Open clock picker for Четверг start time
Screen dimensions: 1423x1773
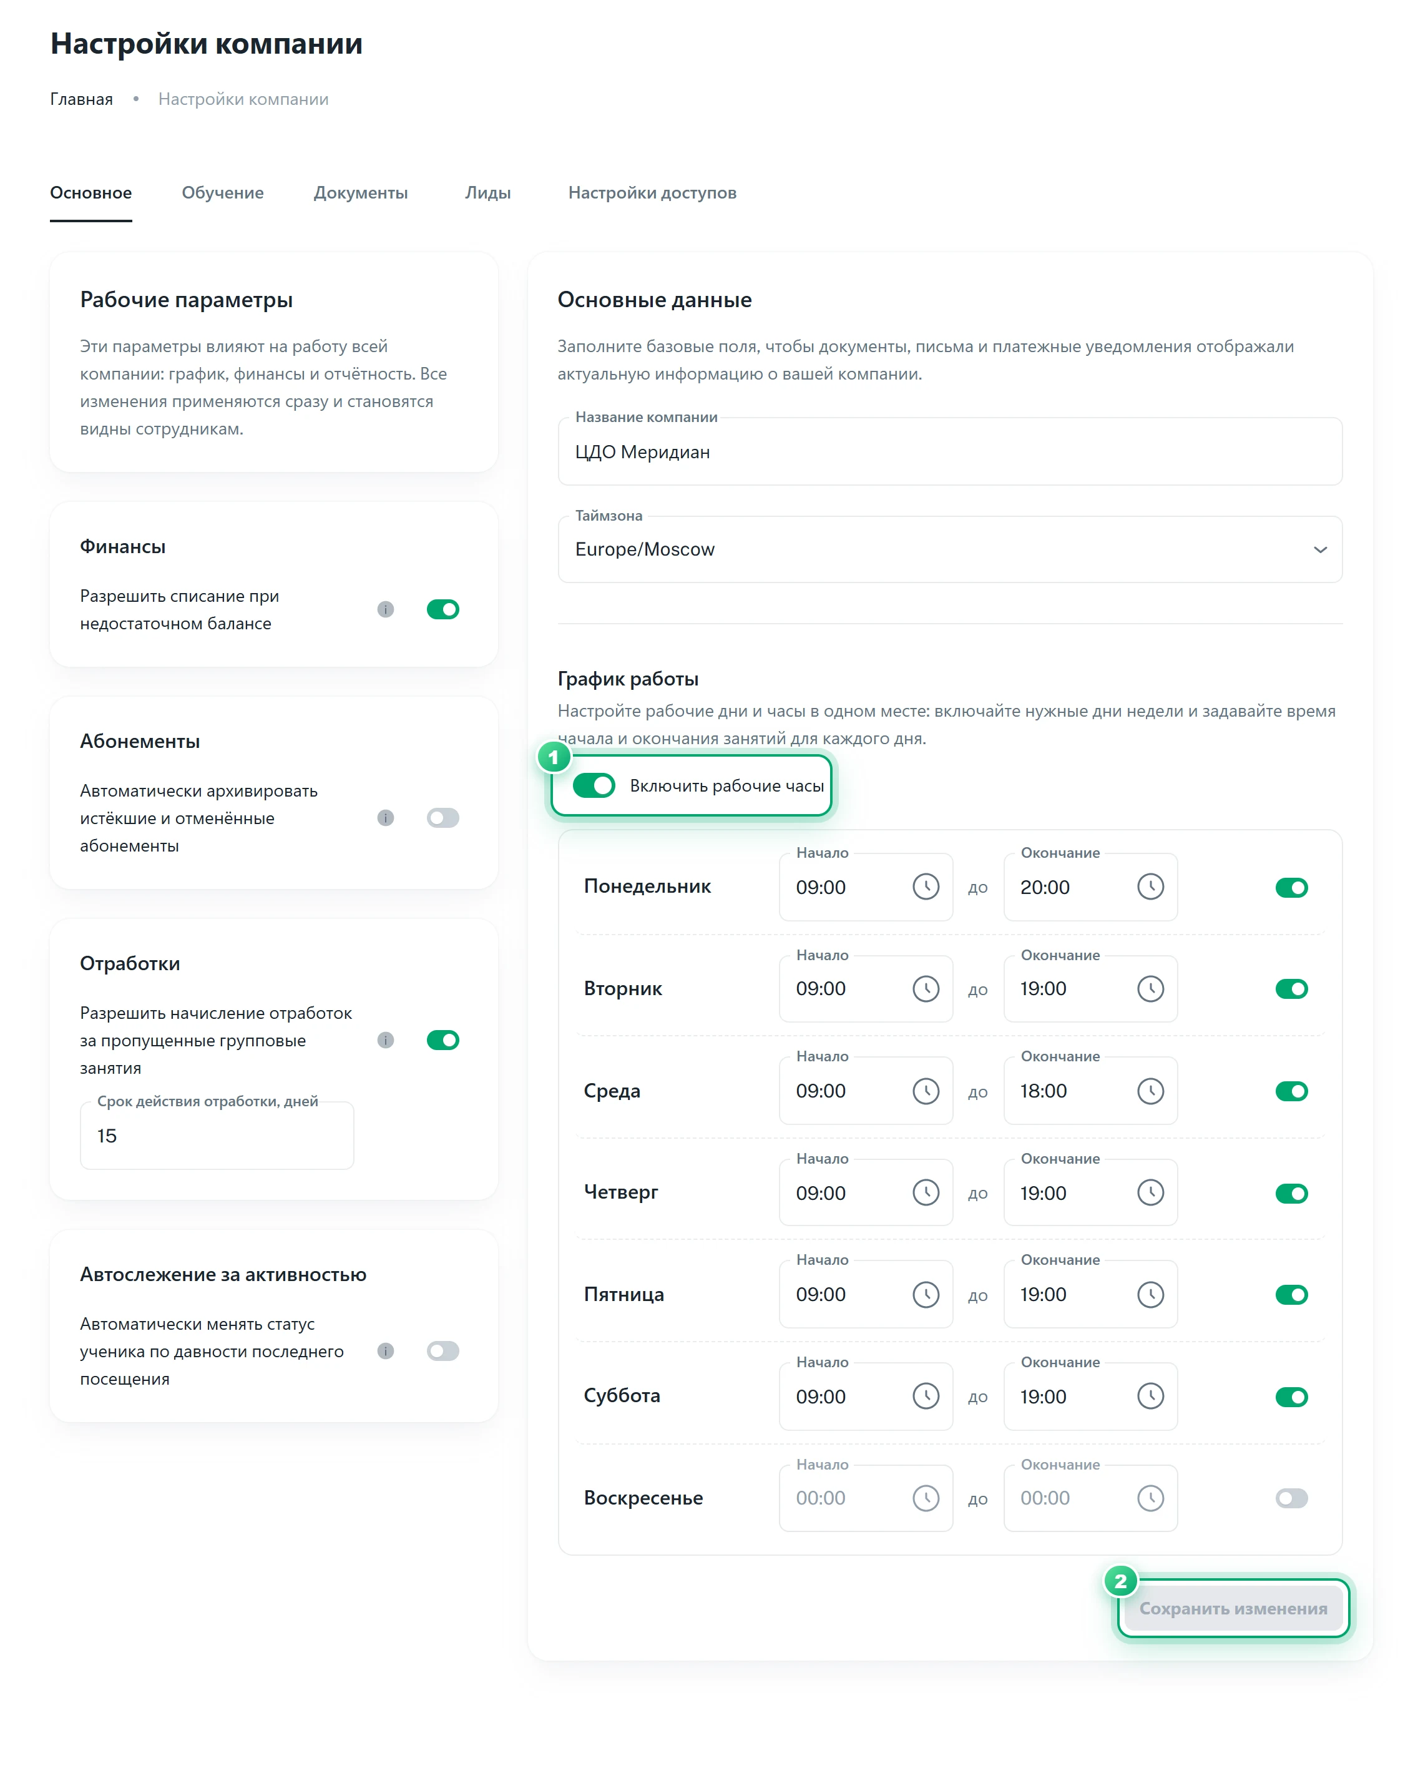(926, 1192)
